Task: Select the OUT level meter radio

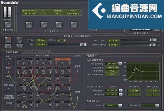Action: pos(12,30)
